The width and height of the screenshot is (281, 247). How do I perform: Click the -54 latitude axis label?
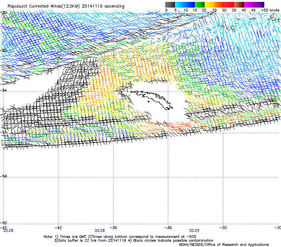pos(3,90)
